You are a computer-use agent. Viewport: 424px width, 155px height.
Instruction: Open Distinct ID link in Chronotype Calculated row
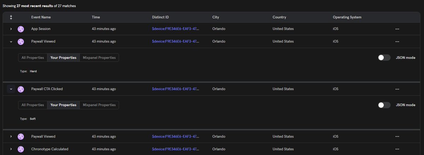(175, 149)
